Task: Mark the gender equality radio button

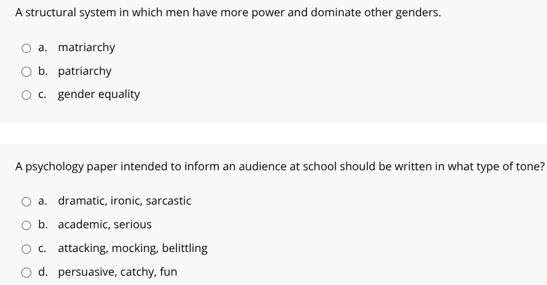Action: point(26,95)
